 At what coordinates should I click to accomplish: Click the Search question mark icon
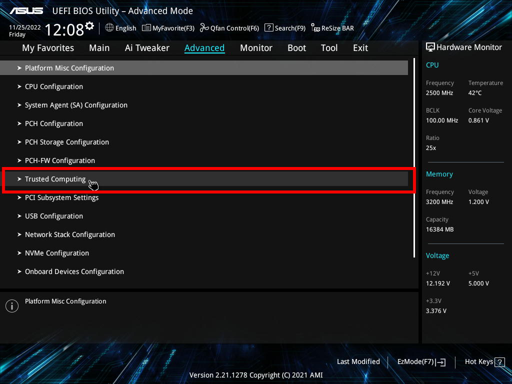tap(268, 28)
